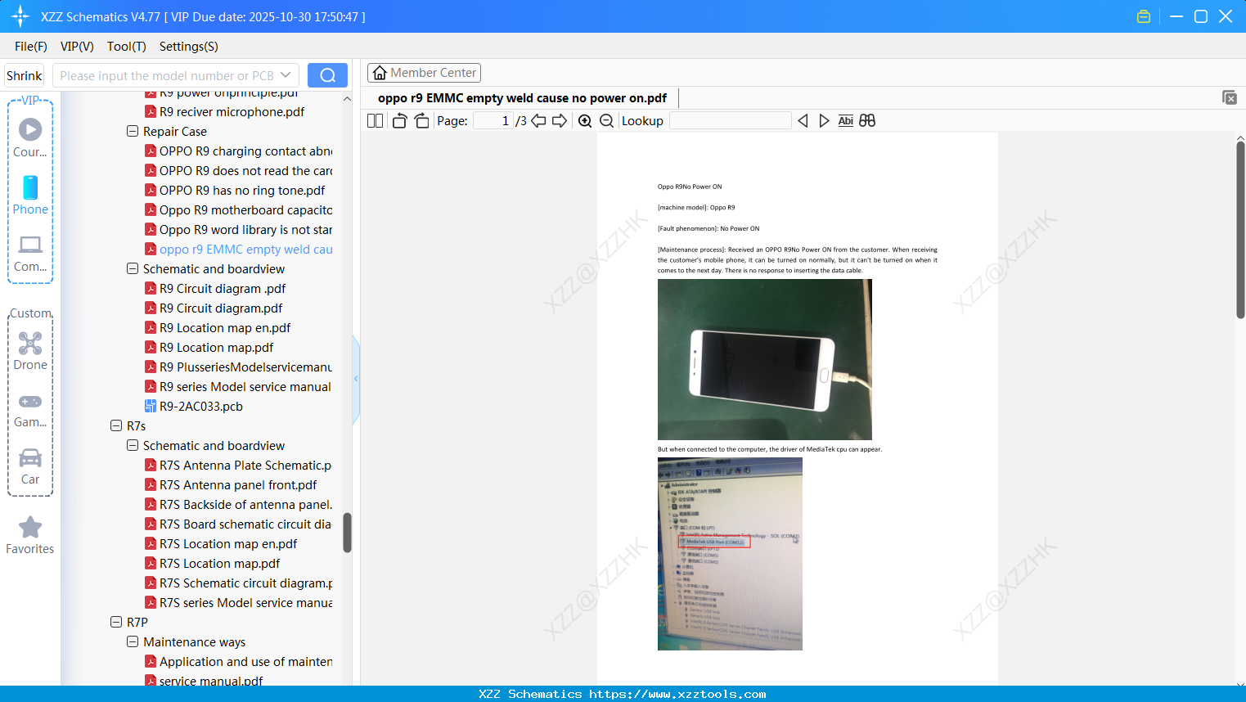Screen dimensions: 1246x702
Task: Zoom in on the PDF
Action: coord(585,121)
